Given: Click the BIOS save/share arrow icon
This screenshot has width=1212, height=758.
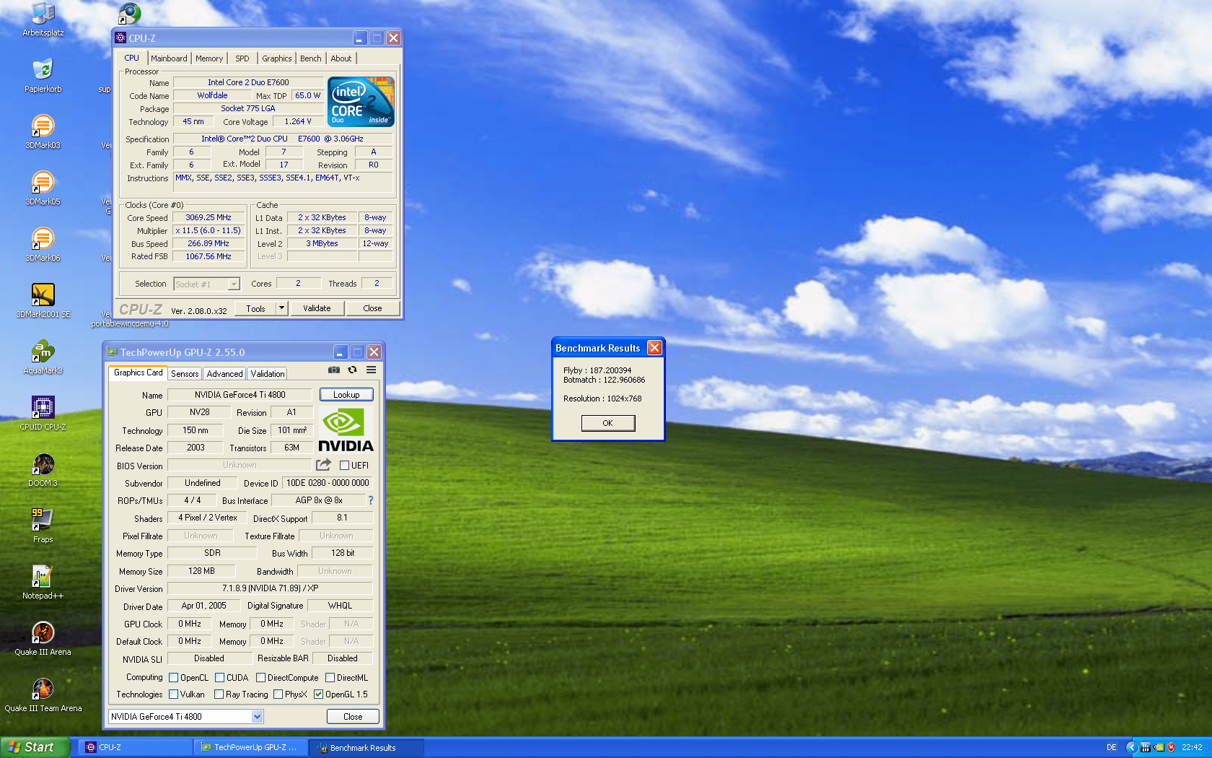Looking at the screenshot, I should (323, 465).
